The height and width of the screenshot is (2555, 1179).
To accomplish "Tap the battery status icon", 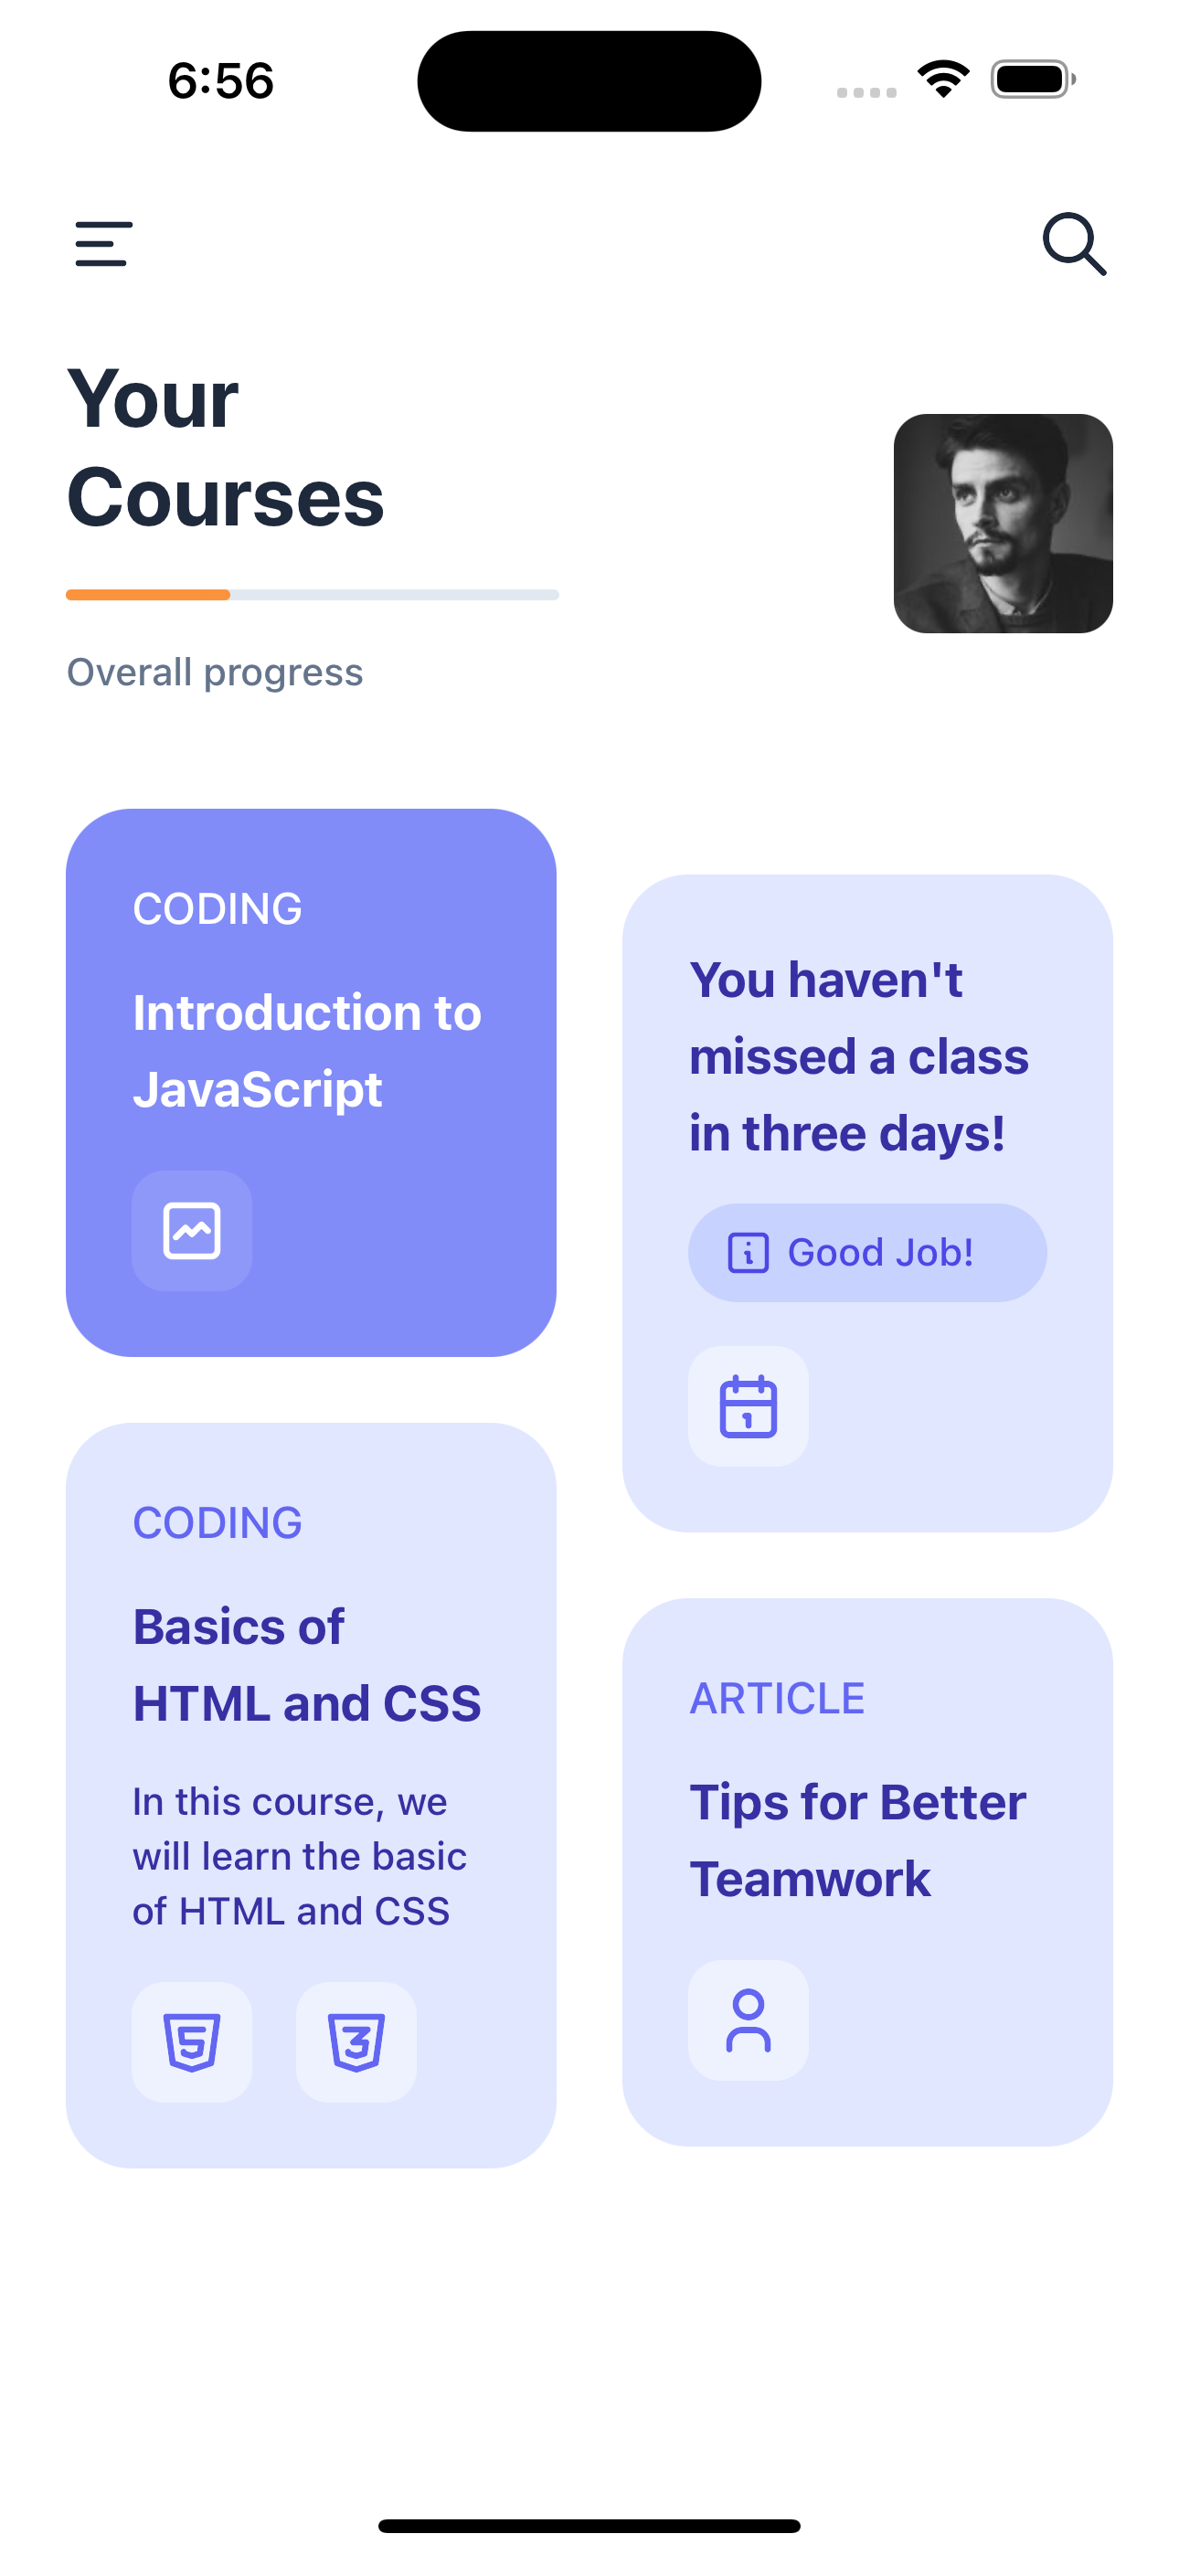I will (x=1032, y=80).
